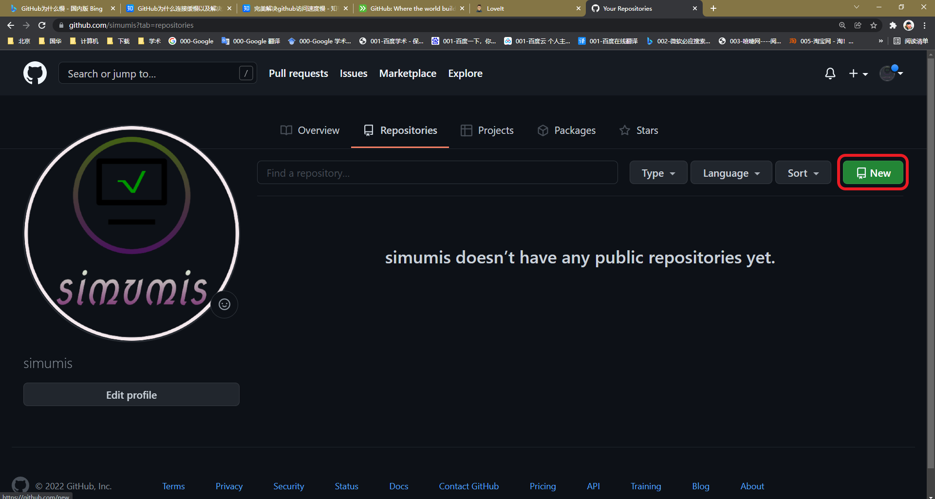Expand the Type filter dropdown
Viewport: 935px width, 499px height.
point(658,173)
